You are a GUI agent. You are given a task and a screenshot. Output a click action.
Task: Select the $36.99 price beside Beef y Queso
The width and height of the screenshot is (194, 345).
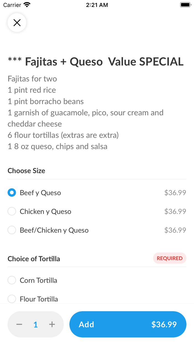pyautogui.click(x=175, y=192)
